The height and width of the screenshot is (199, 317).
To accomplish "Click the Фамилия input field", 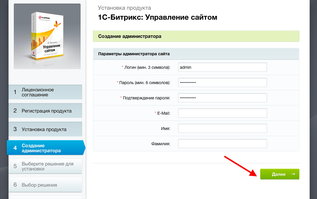I will [222, 144].
